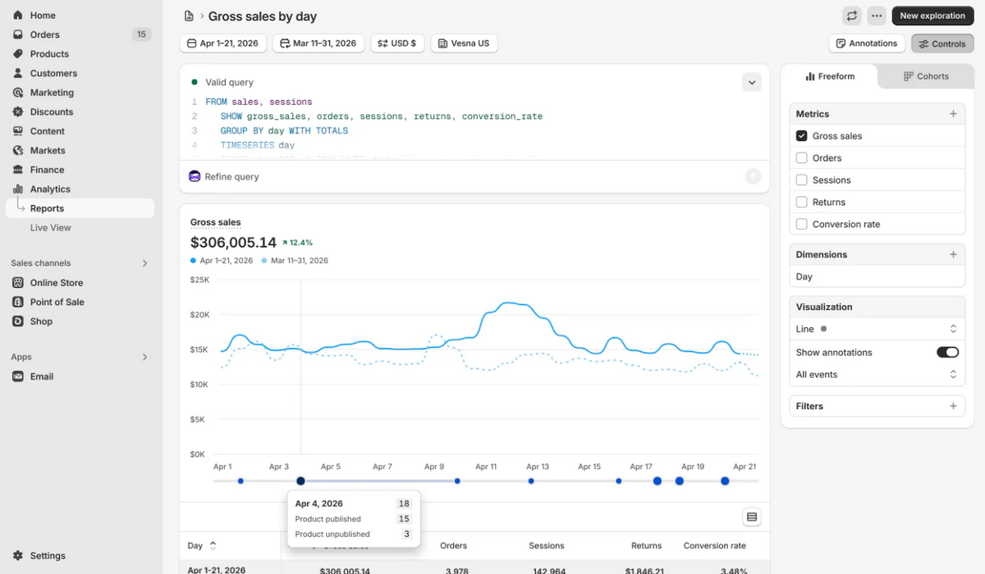Add a filter with the plus icon
The width and height of the screenshot is (985, 574).
953,406
